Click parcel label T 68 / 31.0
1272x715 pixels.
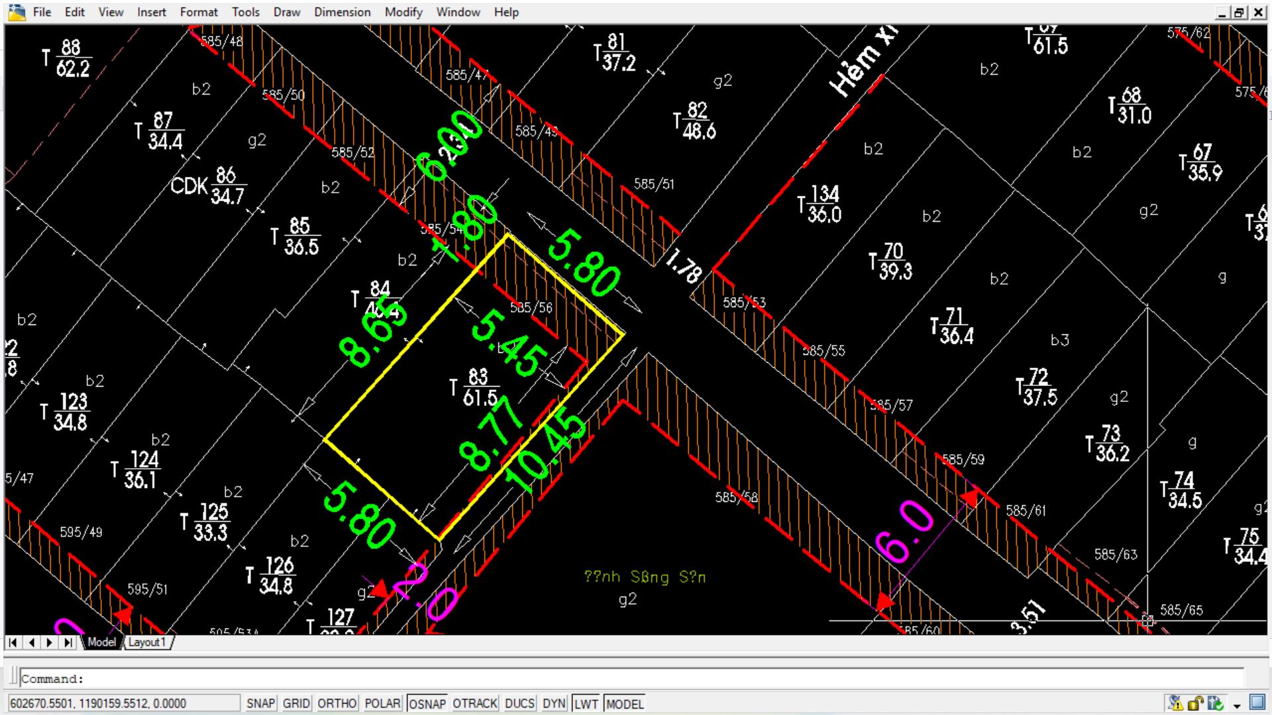click(1130, 106)
